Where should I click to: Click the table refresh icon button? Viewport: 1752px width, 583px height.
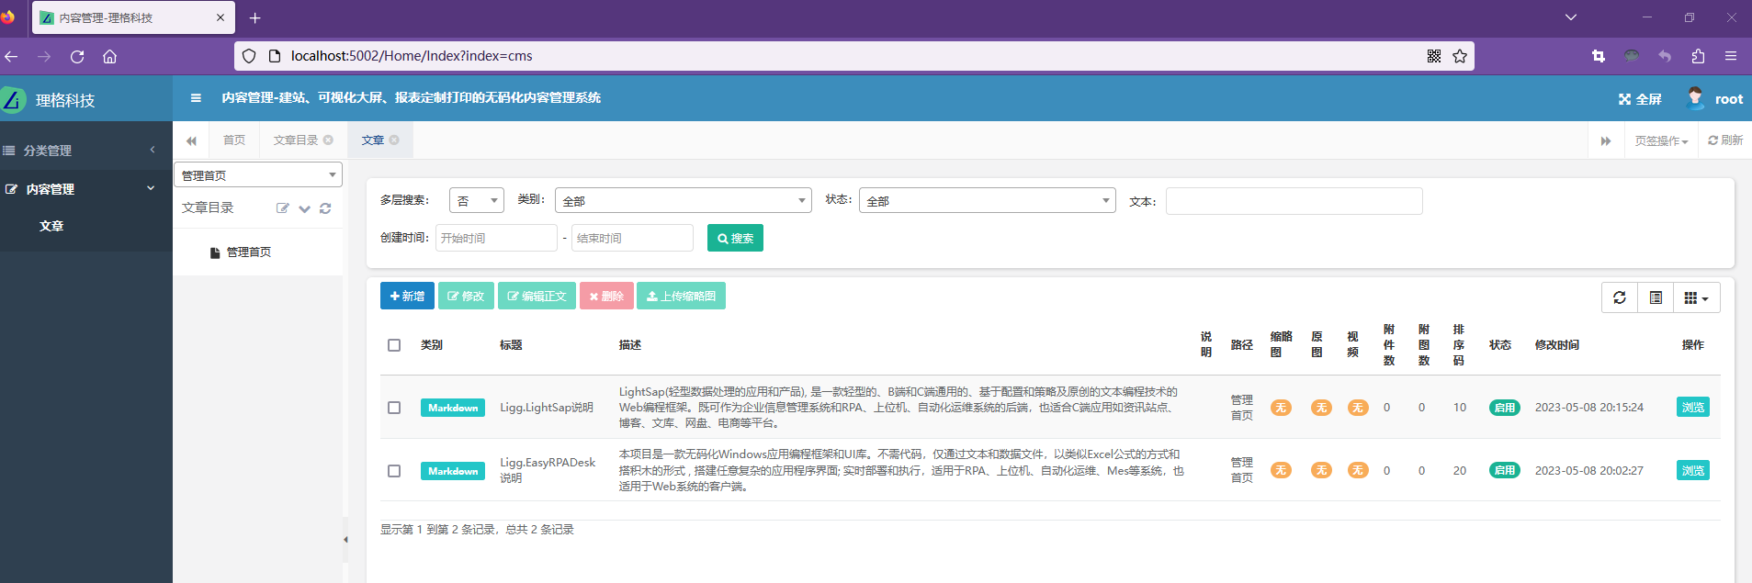click(1619, 297)
